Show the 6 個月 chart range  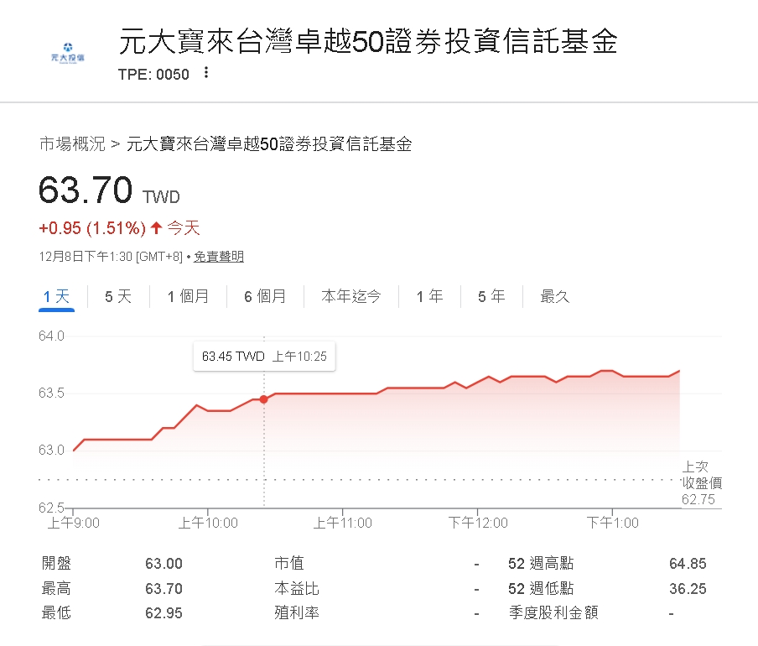coord(265,296)
